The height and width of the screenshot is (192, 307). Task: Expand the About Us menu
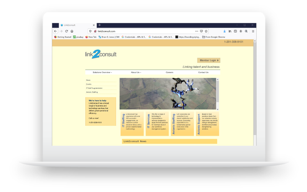135,72
